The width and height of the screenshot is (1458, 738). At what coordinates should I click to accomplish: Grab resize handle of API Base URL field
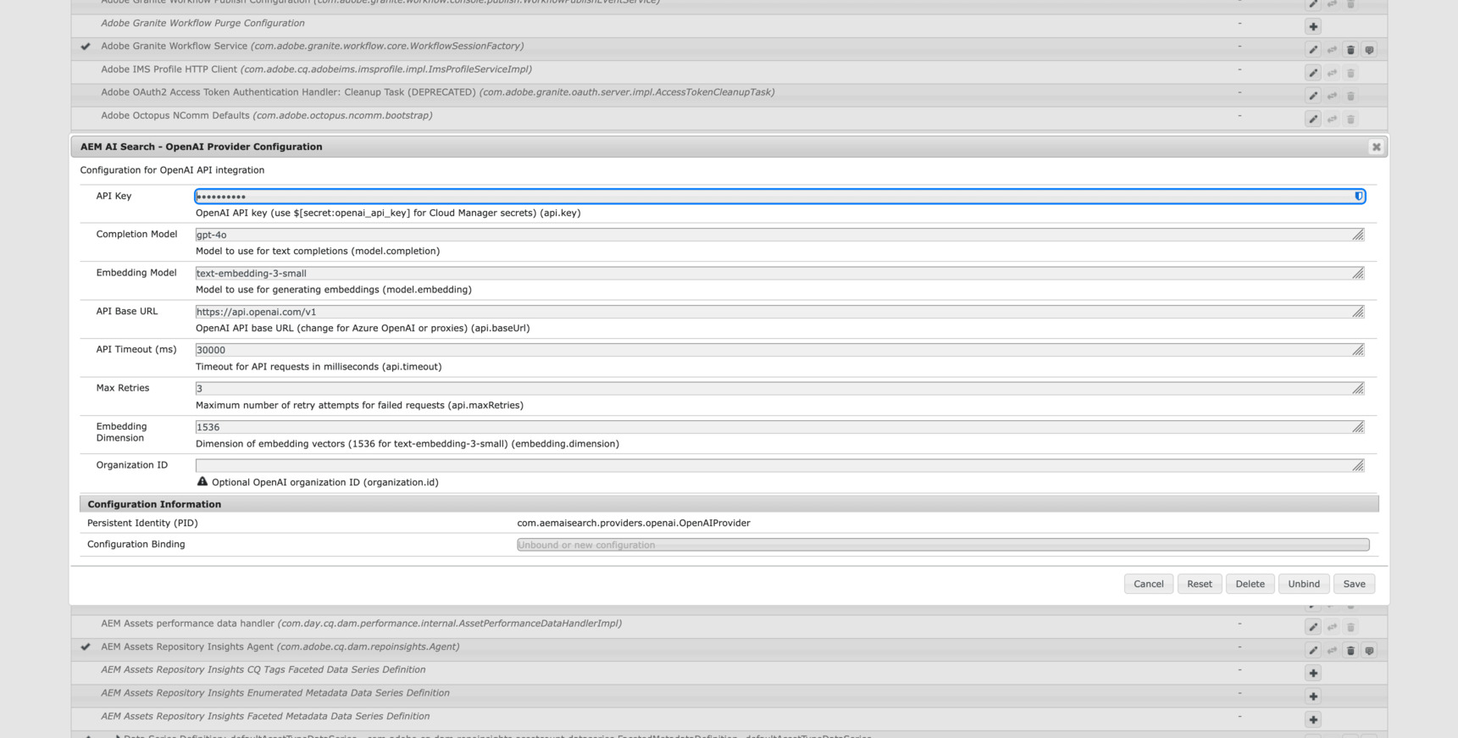pyautogui.click(x=1358, y=312)
